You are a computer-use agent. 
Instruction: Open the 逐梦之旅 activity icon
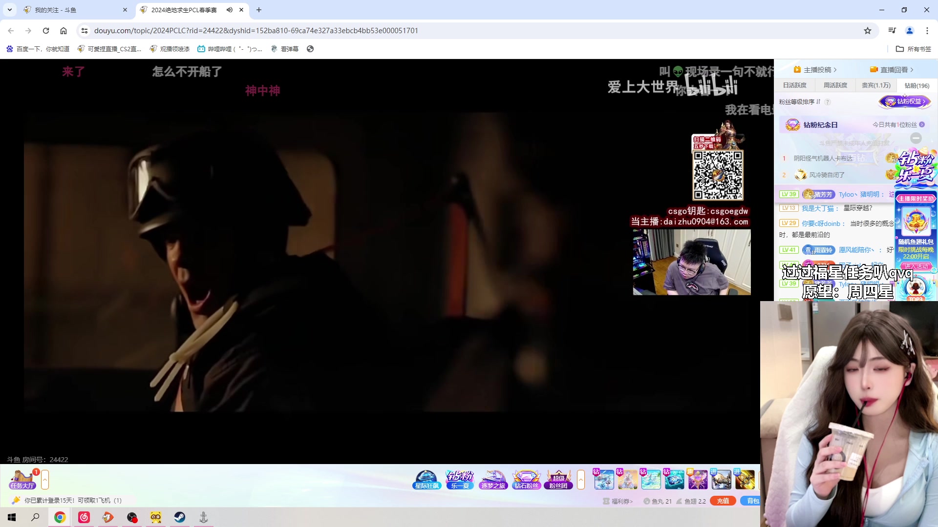pyautogui.click(x=493, y=479)
